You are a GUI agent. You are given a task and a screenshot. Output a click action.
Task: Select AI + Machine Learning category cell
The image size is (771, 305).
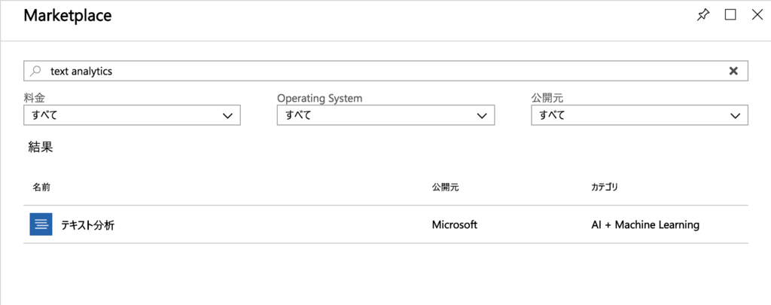coord(645,225)
